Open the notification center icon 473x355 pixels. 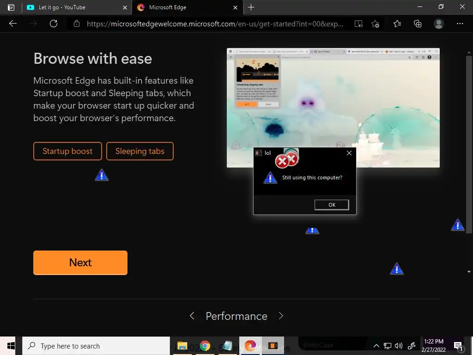tap(458, 346)
